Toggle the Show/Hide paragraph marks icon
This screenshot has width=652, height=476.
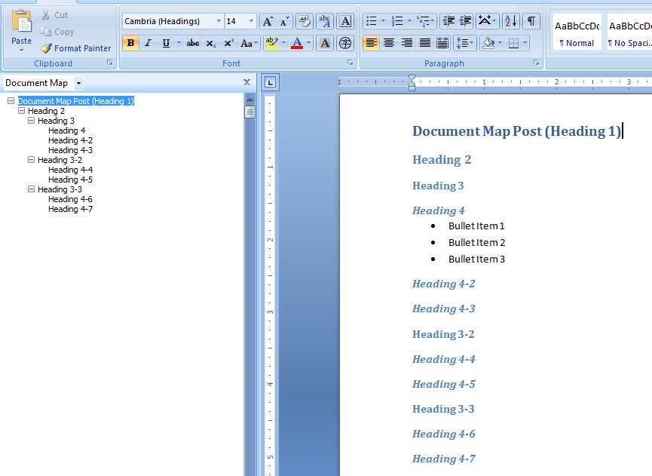click(532, 22)
